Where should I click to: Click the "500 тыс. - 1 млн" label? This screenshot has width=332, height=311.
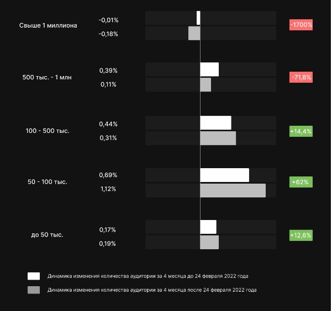click(x=47, y=78)
